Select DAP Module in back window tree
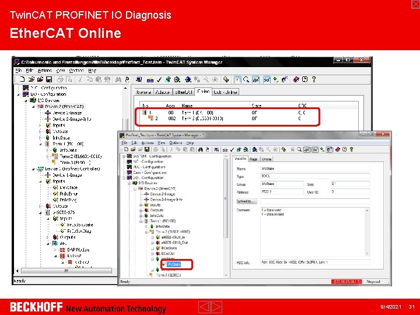The height and width of the screenshot is (315, 420). tap(79, 250)
